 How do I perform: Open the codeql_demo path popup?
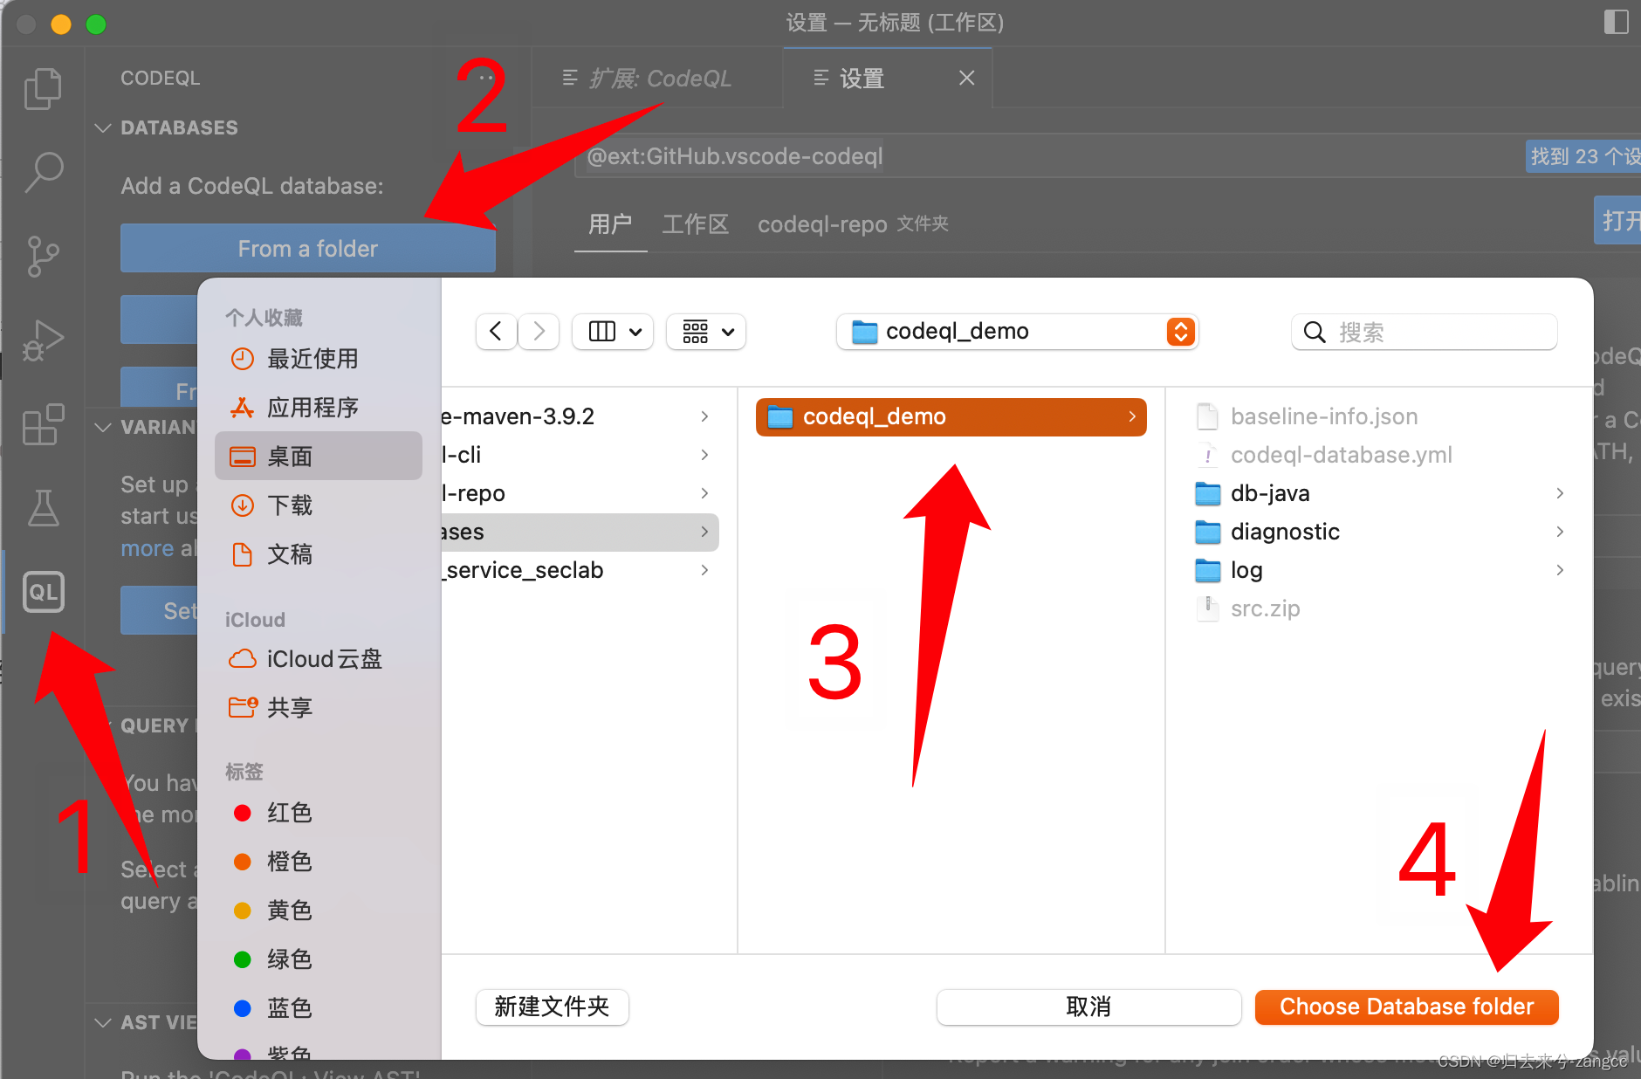[x=1017, y=332]
